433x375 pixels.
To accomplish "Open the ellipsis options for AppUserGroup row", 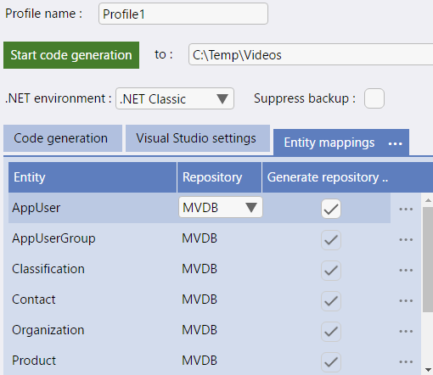I will tap(406, 240).
